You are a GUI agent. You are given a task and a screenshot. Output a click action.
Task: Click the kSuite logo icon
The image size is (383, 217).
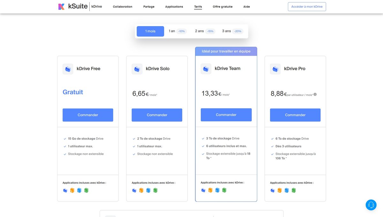(x=61, y=6)
